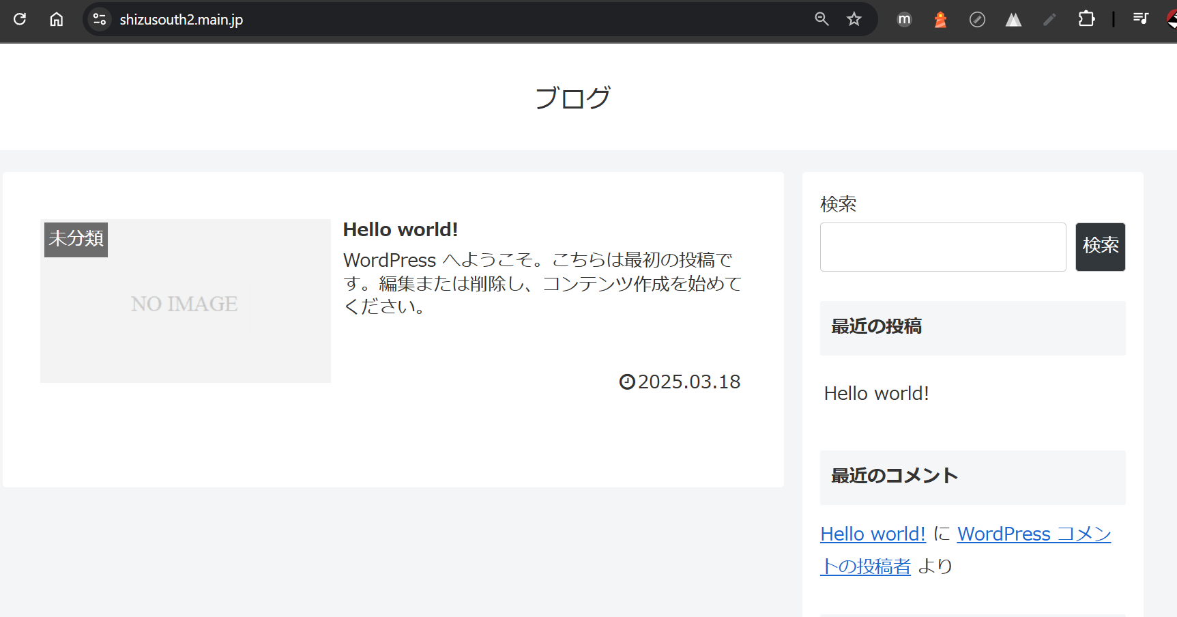Open site information icon beside the URL
This screenshot has height=617, width=1177.
[x=100, y=19]
